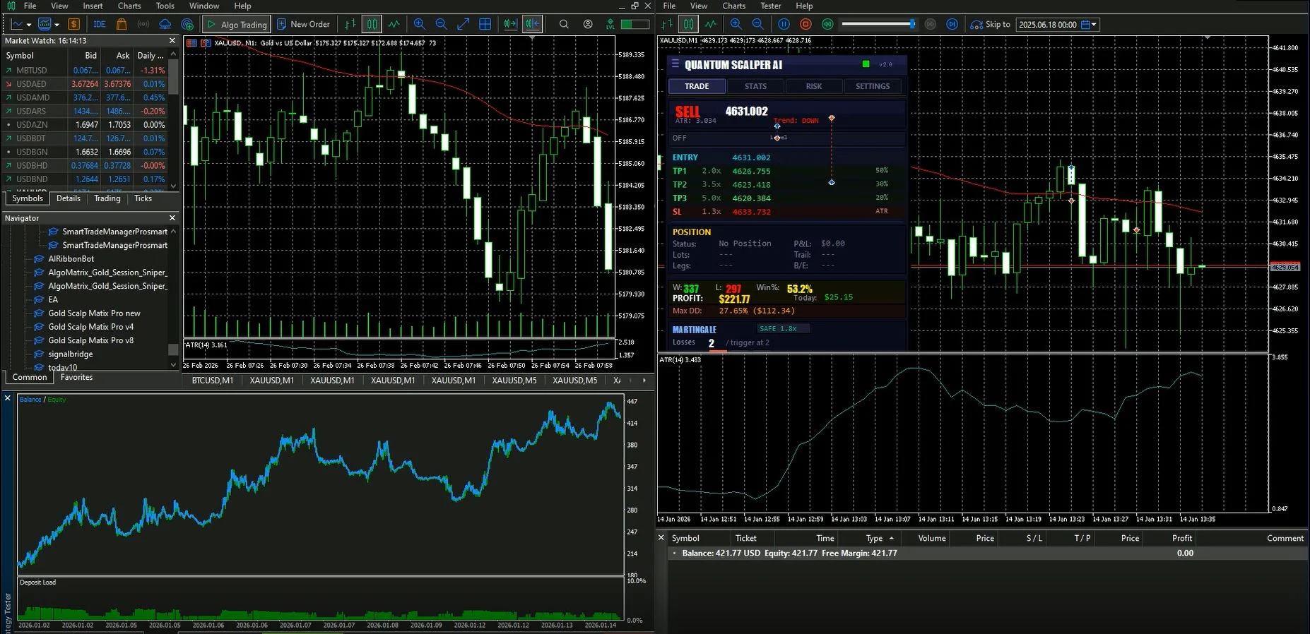Select the BTCUSD,M1 chart tab
This screenshot has width=1310, height=634.
coord(212,380)
